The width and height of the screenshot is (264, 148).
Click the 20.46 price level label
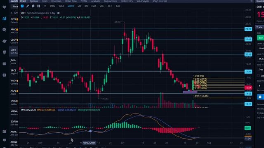(248, 54)
